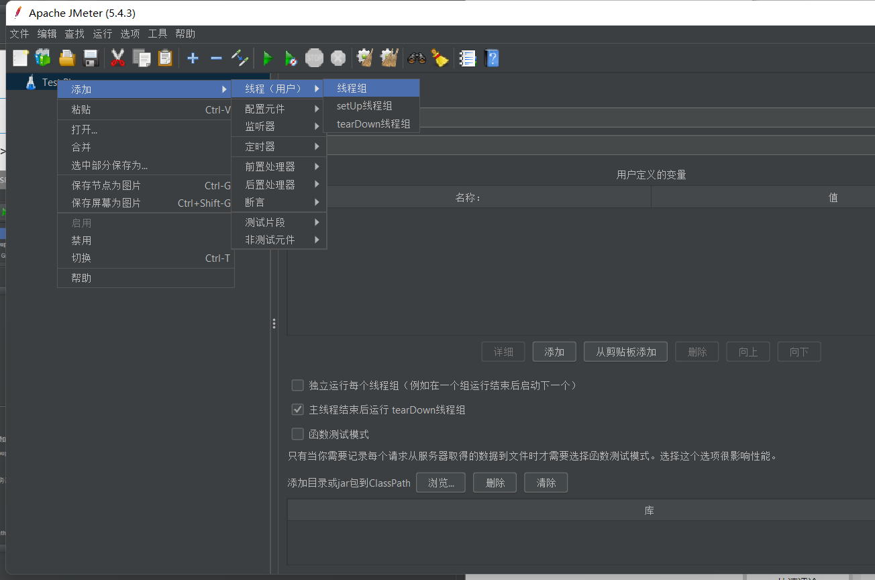Click the New test plan icon
The height and width of the screenshot is (580, 875).
pos(21,58)
